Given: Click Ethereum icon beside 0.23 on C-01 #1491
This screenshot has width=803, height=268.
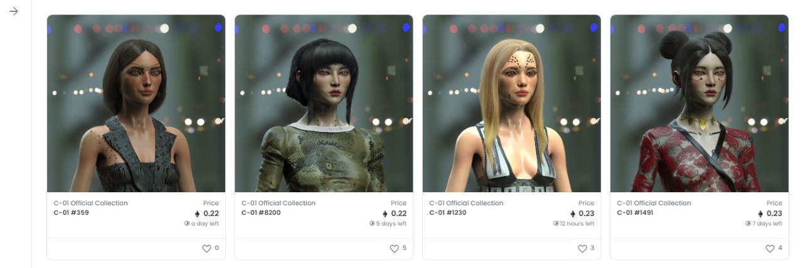Looking at the screenshot, I should tap(760, 214).
